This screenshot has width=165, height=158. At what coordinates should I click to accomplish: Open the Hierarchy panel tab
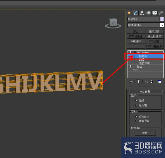click(x=142, y=13)
